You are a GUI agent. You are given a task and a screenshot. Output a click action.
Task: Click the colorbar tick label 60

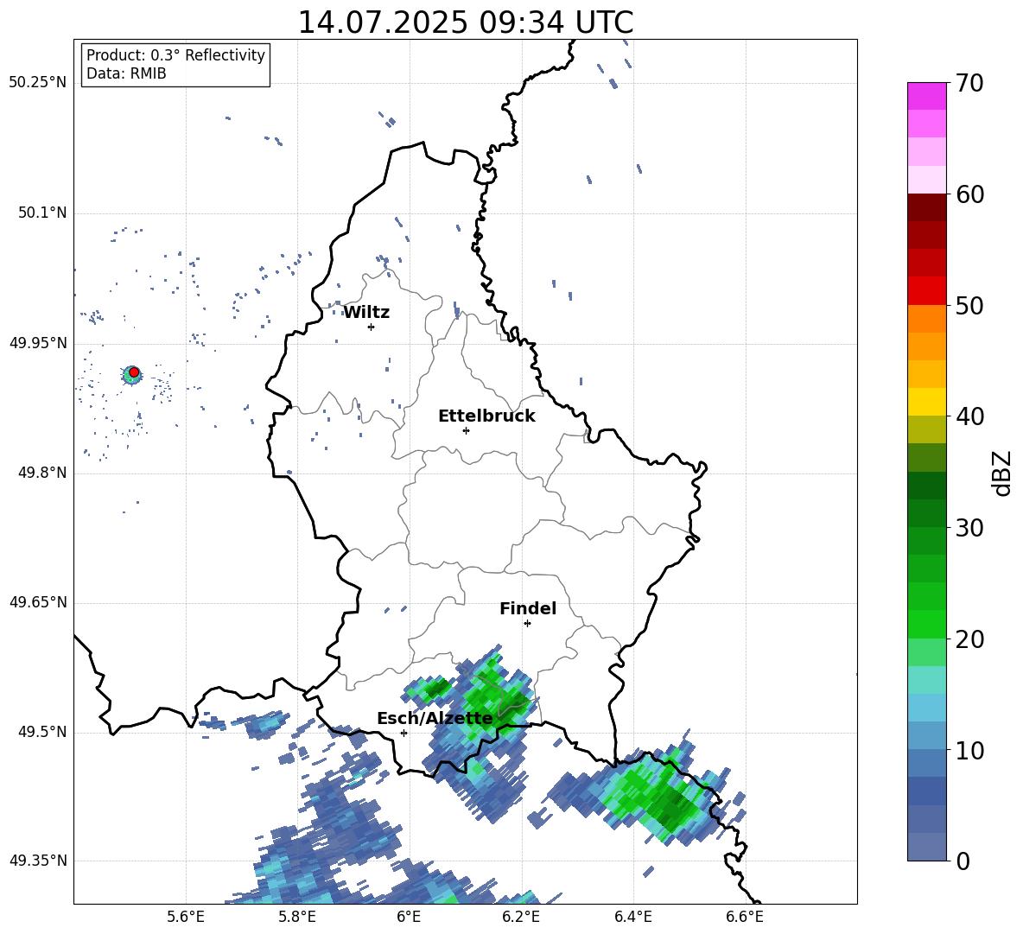[969, 194]
